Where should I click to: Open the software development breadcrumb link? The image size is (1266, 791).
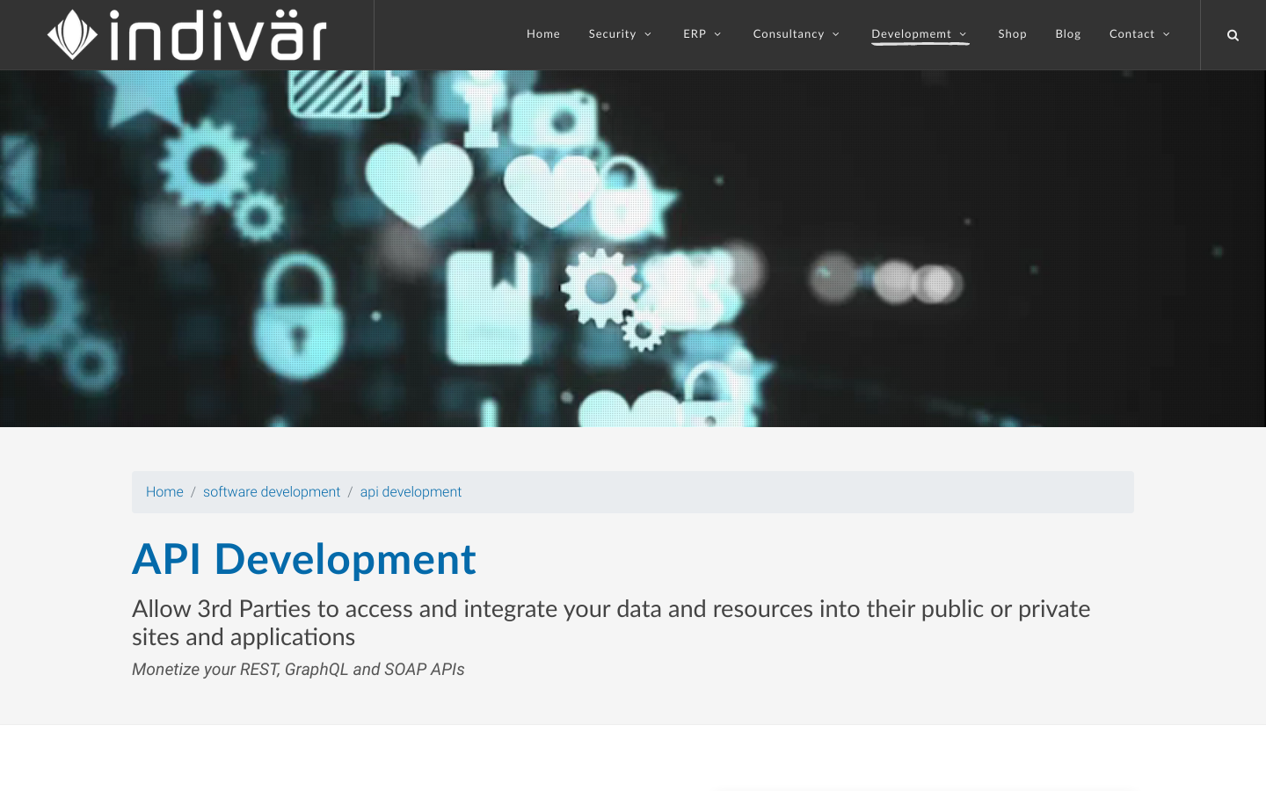[x=272, y=492]
